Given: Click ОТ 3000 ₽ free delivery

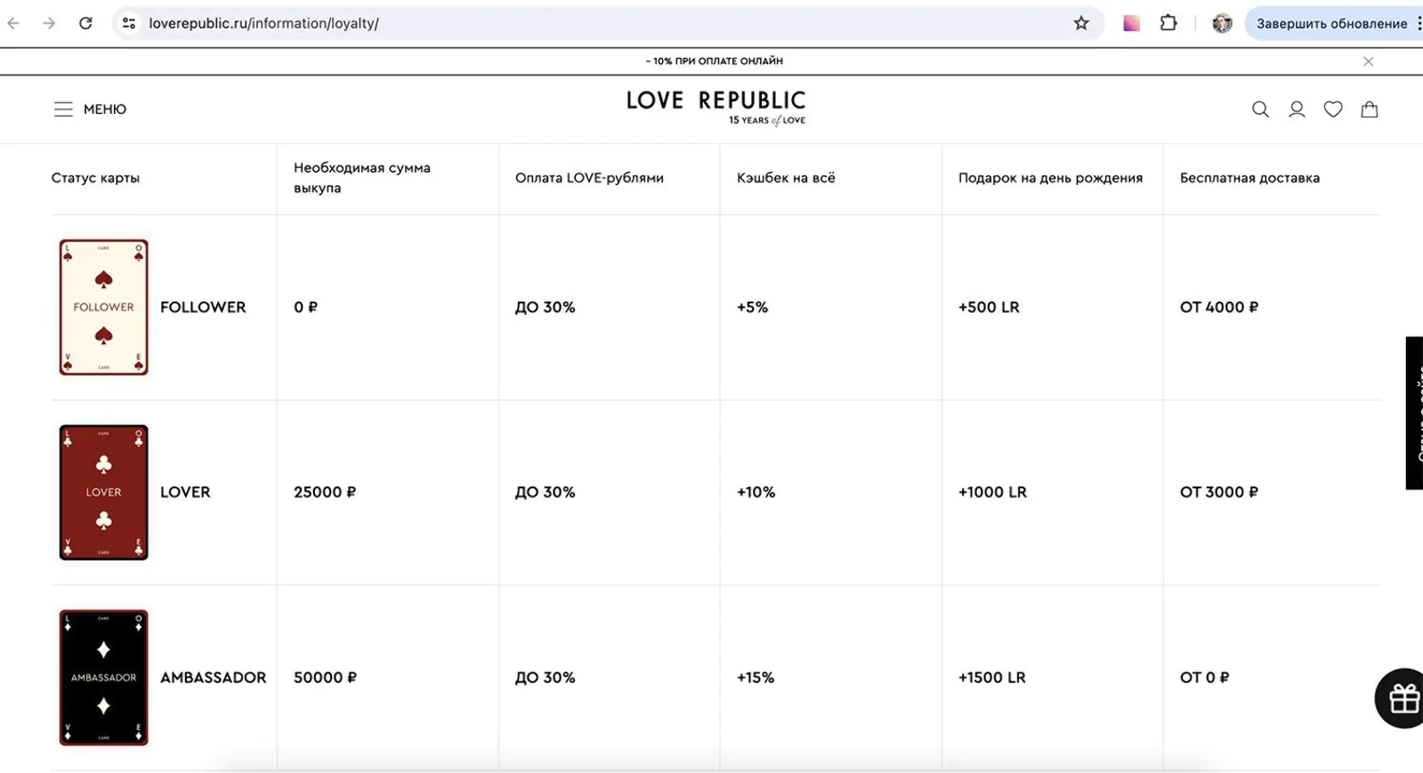Looking at the screenshot, I should [1219, 492].
